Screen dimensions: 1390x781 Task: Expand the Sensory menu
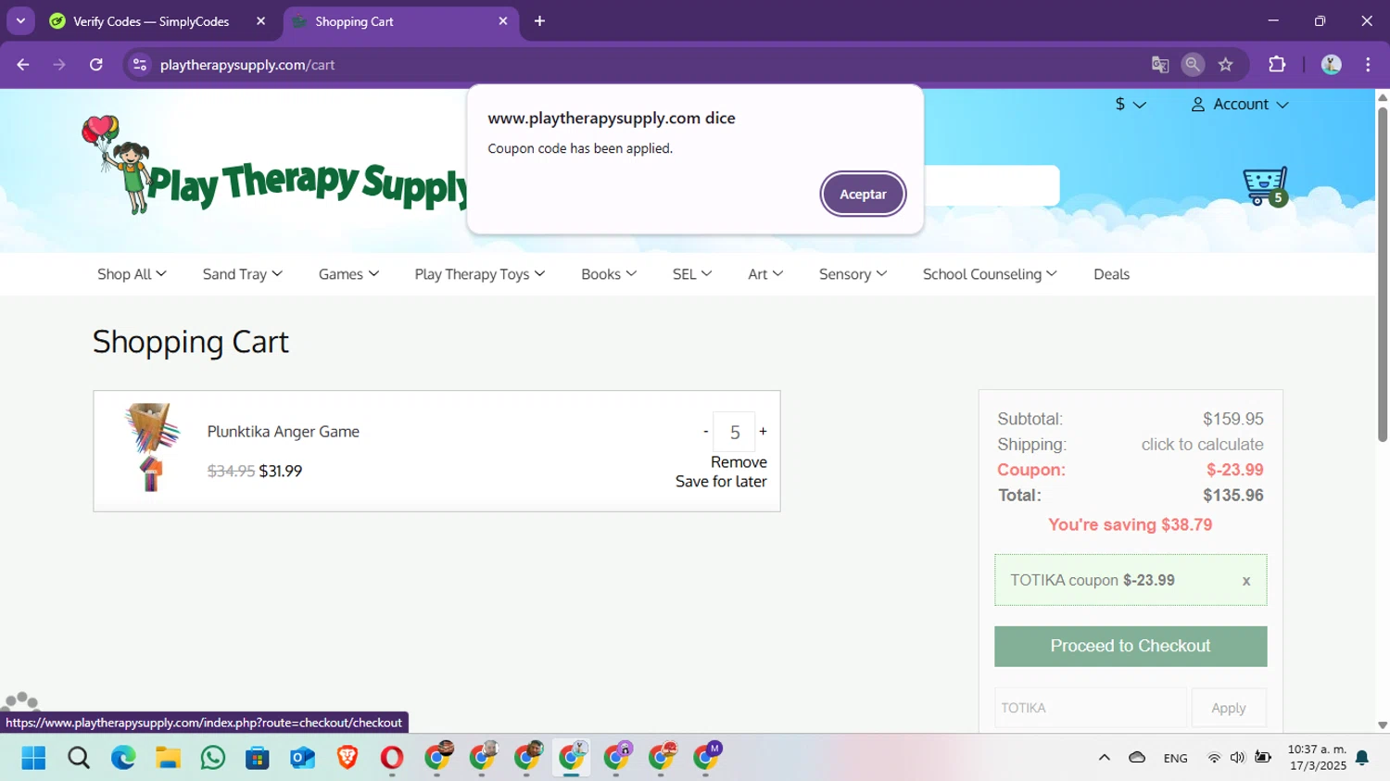pos(853,274)
